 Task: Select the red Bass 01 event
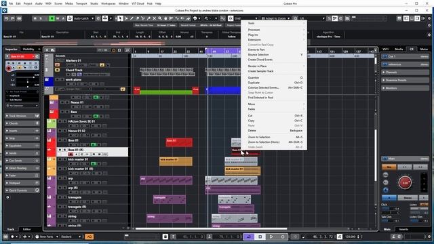click(x=179, y=142)
